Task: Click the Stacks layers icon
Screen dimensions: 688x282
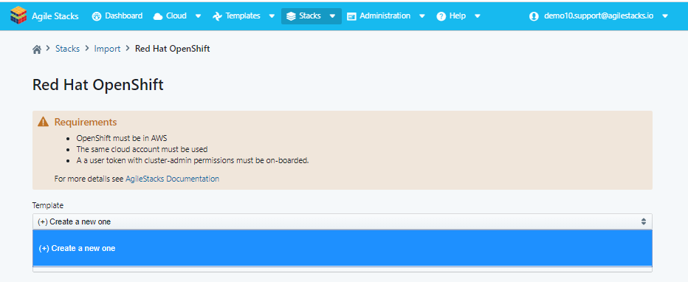Action: (291, 16)
